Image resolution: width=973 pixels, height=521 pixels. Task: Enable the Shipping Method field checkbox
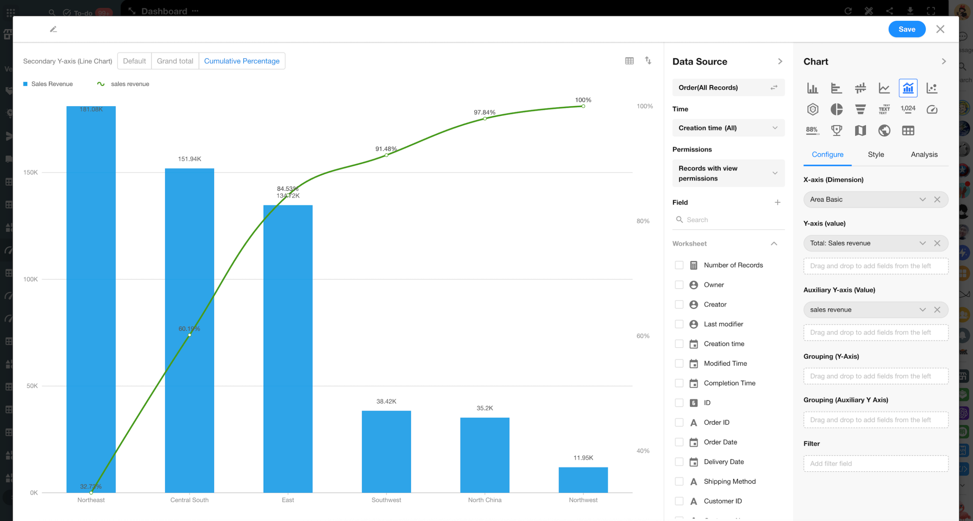(x=679, y=482)
